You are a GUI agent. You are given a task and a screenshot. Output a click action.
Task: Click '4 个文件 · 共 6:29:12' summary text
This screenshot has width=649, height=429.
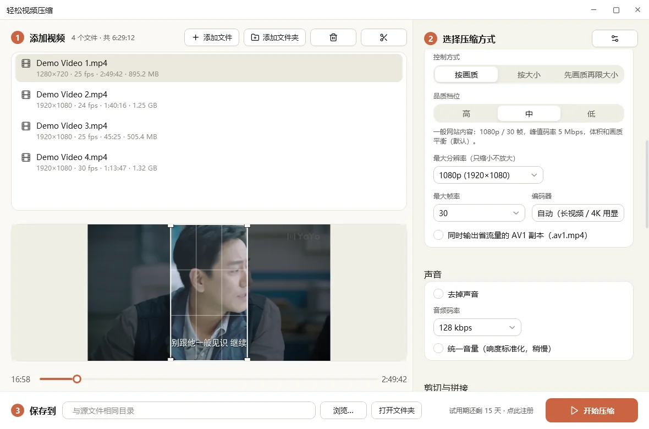(x=103, y=38)
